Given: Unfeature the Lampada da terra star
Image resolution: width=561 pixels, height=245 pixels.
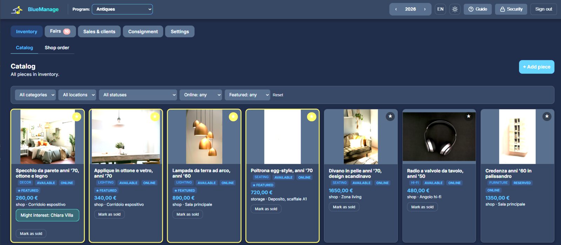Looking at the screenshot, I should click(233, 117).
